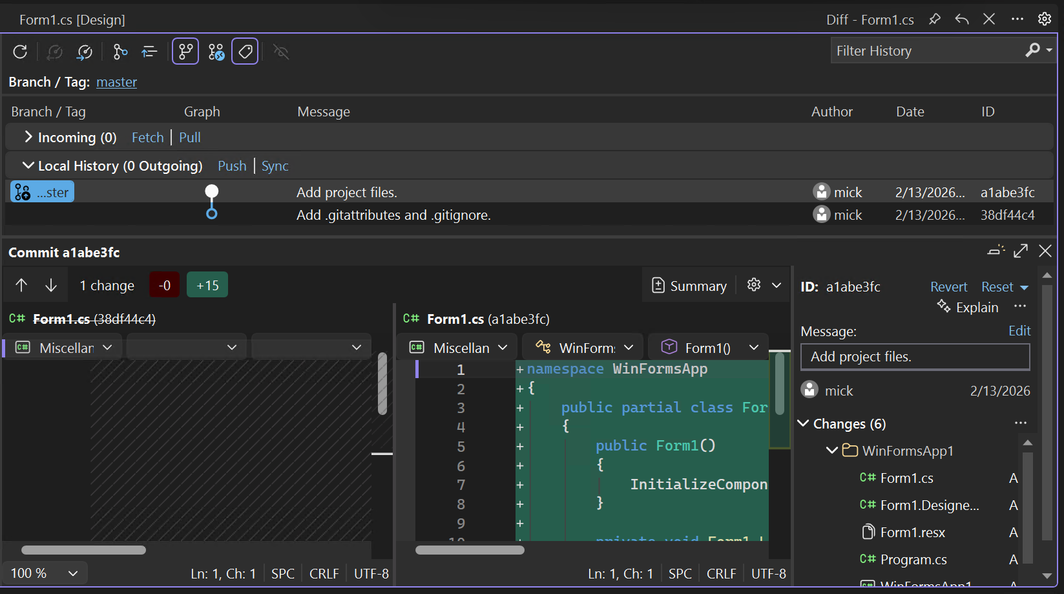The image size is (1064, 594).
Task: Click the undo arrow in the title bar
Action: click(x=962, y=19)
